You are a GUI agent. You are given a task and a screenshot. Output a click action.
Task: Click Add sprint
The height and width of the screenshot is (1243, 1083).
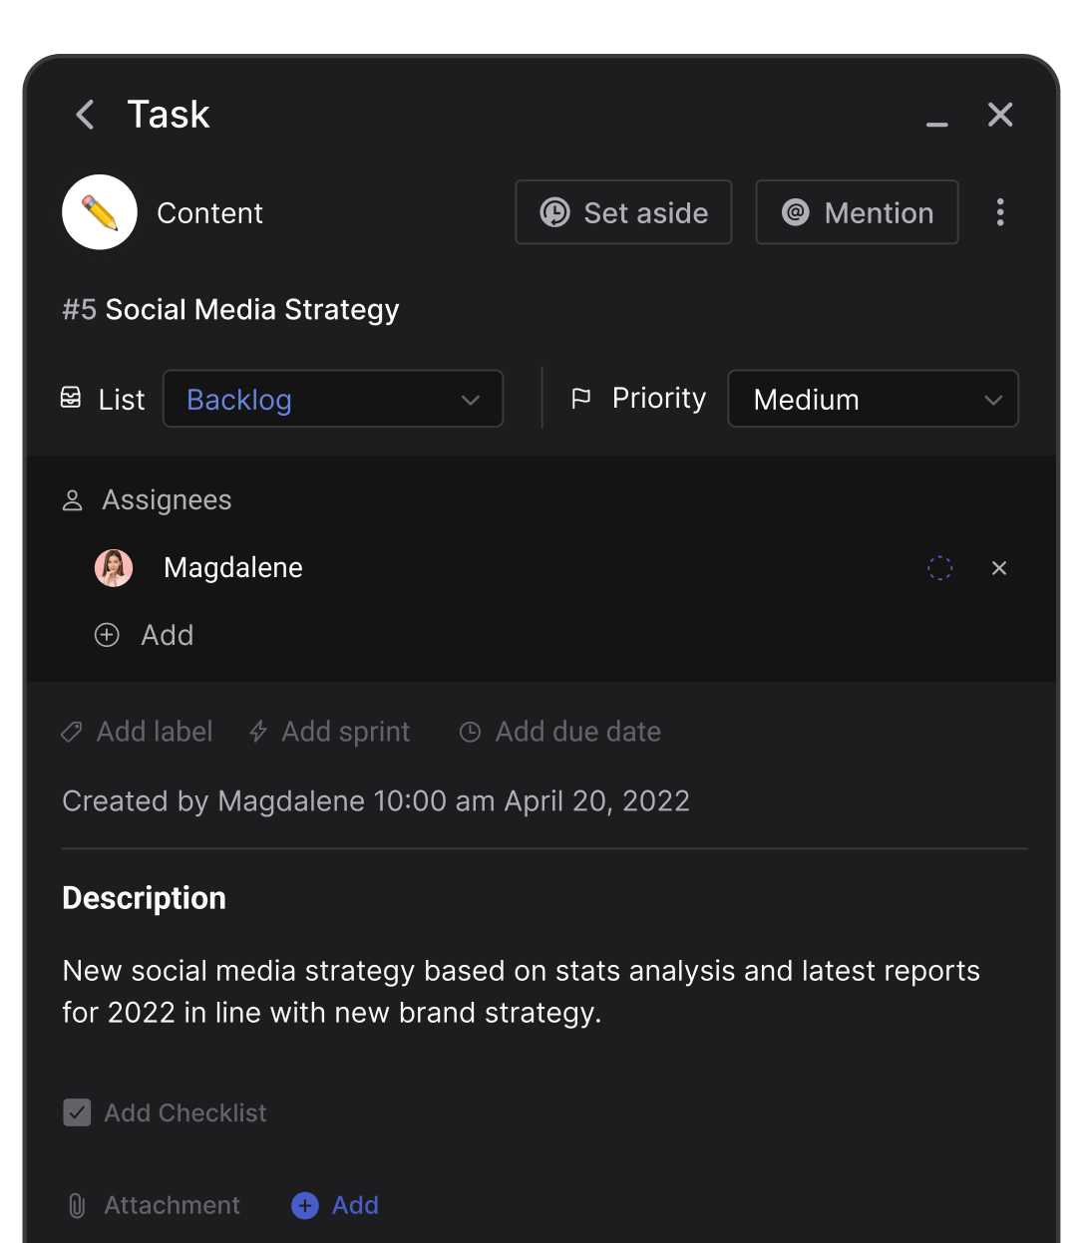[330, 732]
